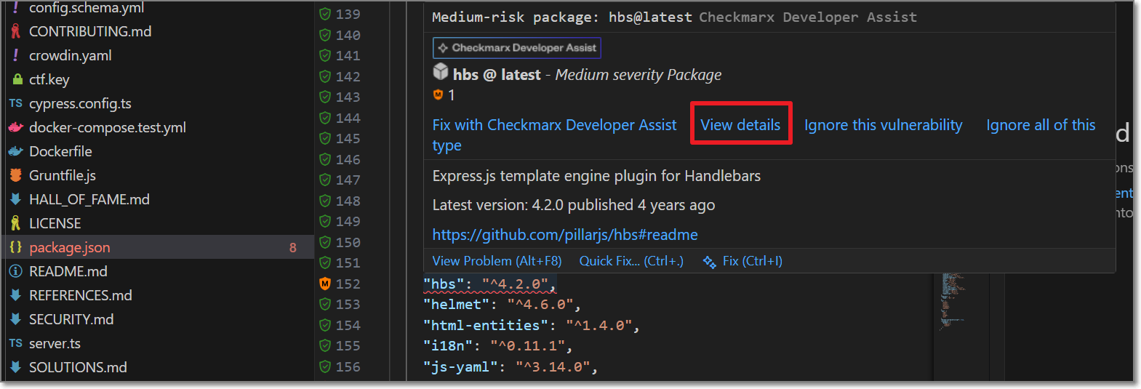Viewport: 1141px width, 389px height.
Task: Click the sparkle icon beside Fix (Ctrl+I)
Action: coord(709,262)
